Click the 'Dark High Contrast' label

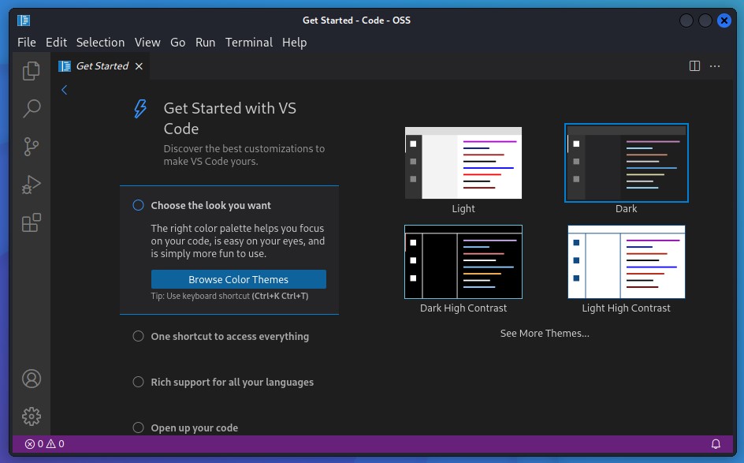(x=463, y=308)
